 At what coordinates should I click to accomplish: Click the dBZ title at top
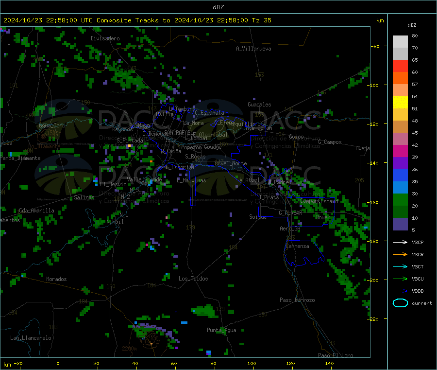click(218, 7)
